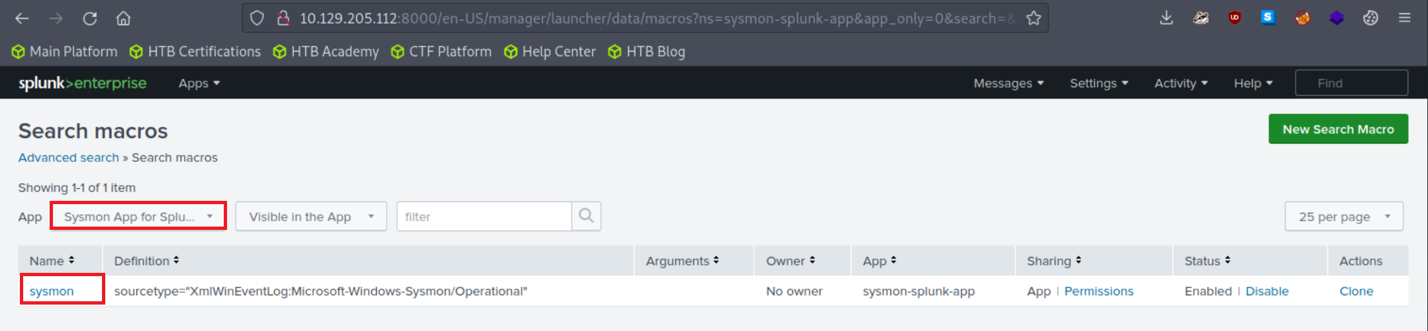Screen dimensions: 1428x331
Task: Click the browser back arrow
Action: (x=22, y=18)
